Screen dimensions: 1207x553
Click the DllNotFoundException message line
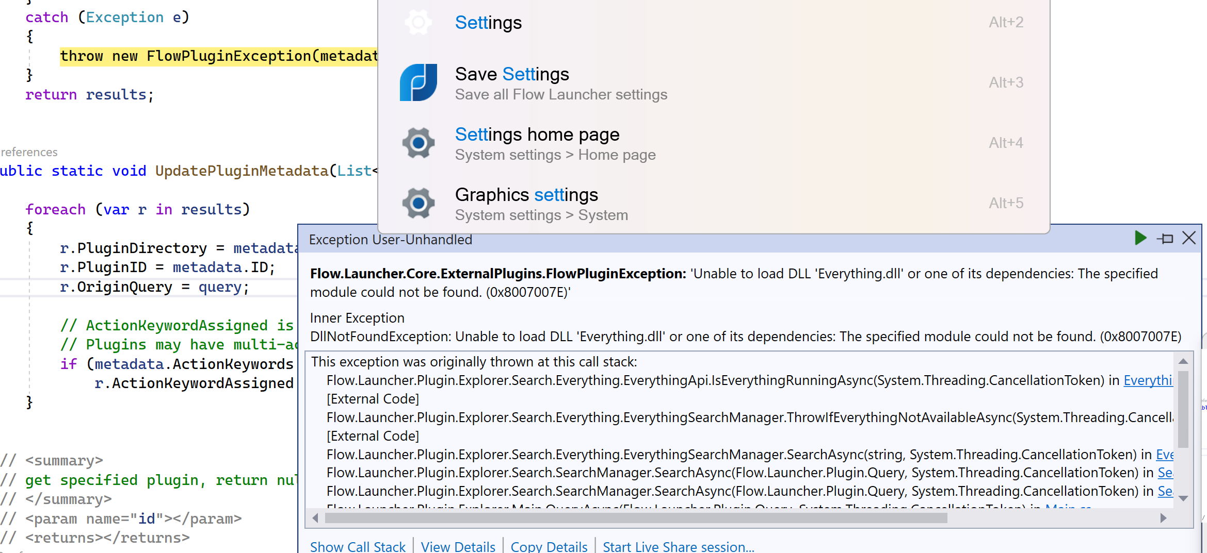(x=746, y=337)
